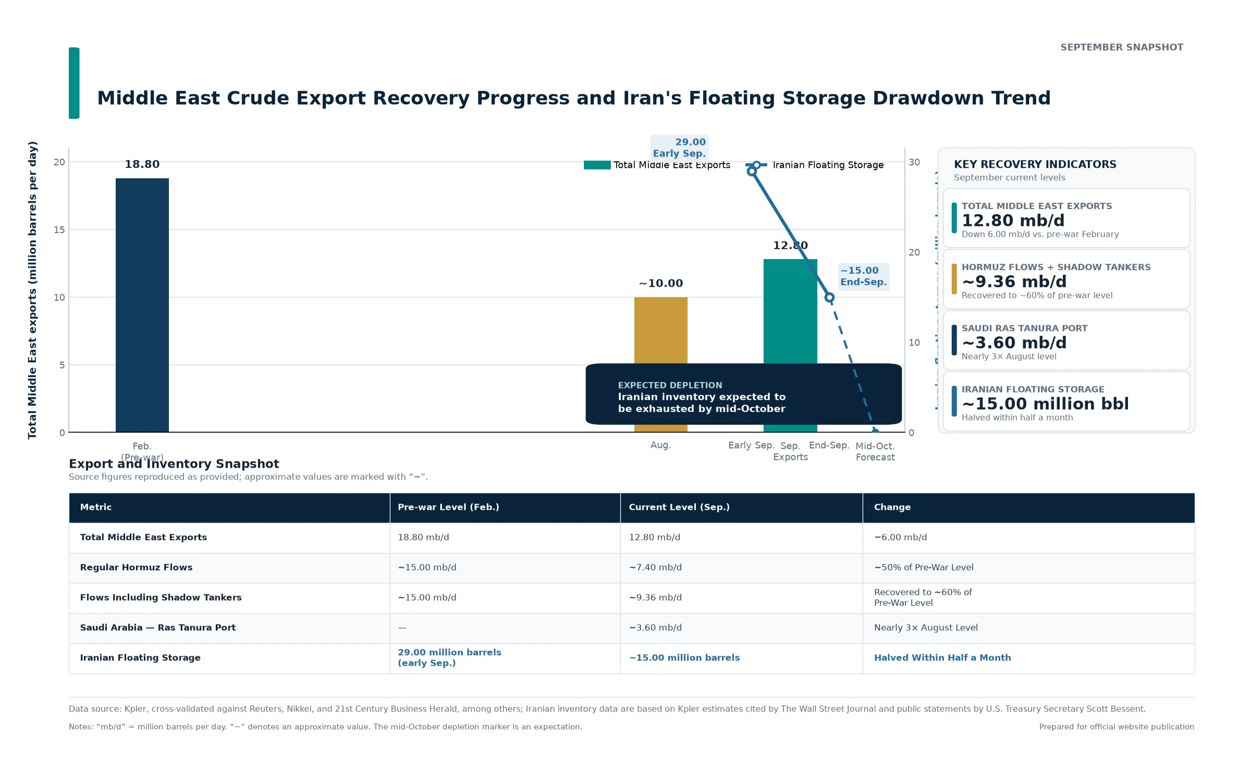Image resolution: width=1251 pixels, height=782 pixels.
Task: Select the Hormuz Flows + Shadow Tankers card
Action: 1066,279
